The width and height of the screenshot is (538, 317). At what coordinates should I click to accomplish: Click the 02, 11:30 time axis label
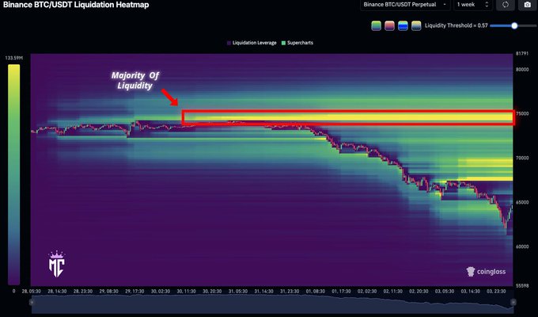tap(393, 291)
